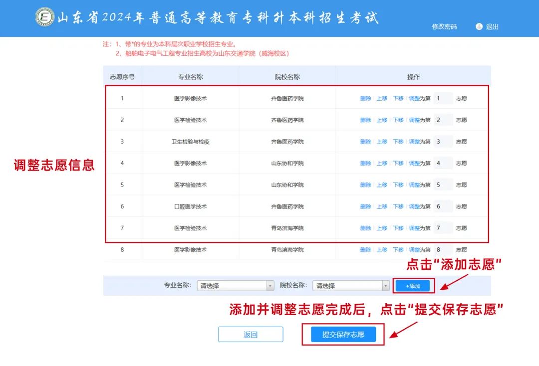The height and width of the screenshot is (366, 539).
Task: Submit with 提交保存志愿 button
Action: (x=343, y=335)
